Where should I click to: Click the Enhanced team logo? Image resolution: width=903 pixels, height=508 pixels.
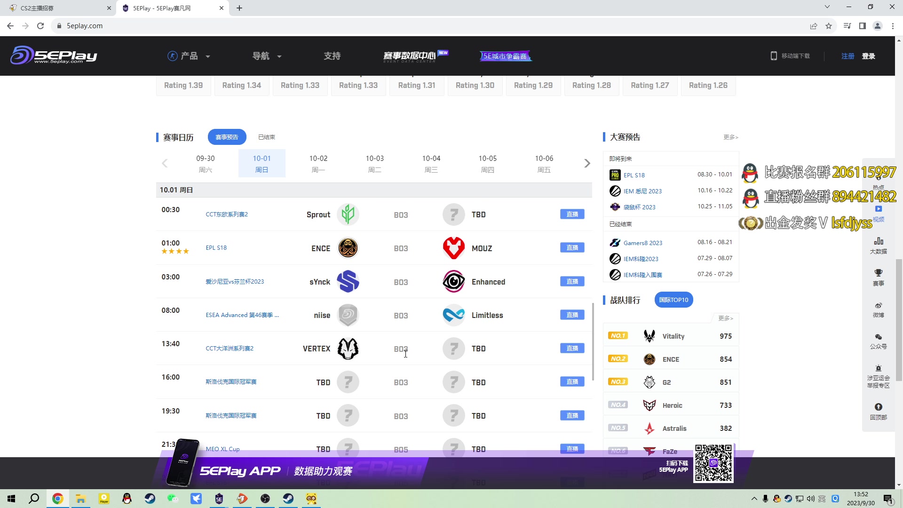[x=454, y=282]
